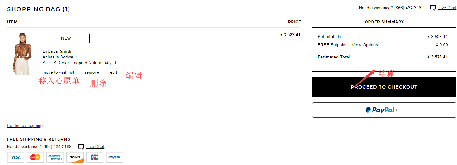Click the JCB card icon

(95, 157)
